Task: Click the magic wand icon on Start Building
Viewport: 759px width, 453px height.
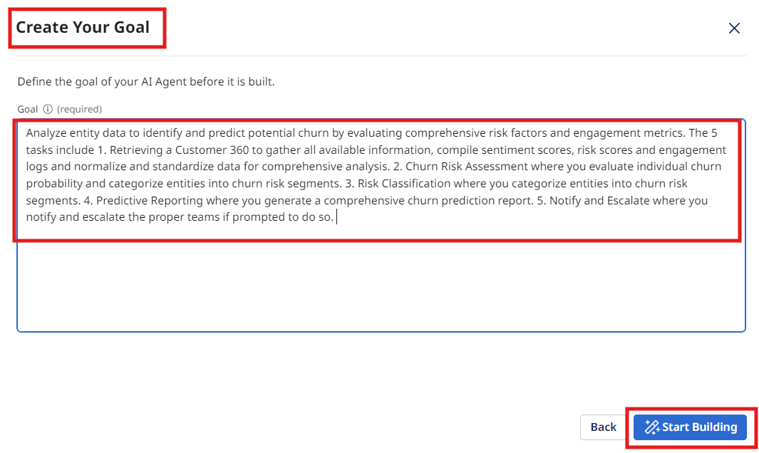Action: click(x=651, y=427)
